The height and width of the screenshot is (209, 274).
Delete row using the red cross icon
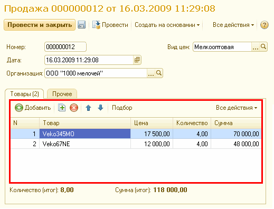coord(74,108)
